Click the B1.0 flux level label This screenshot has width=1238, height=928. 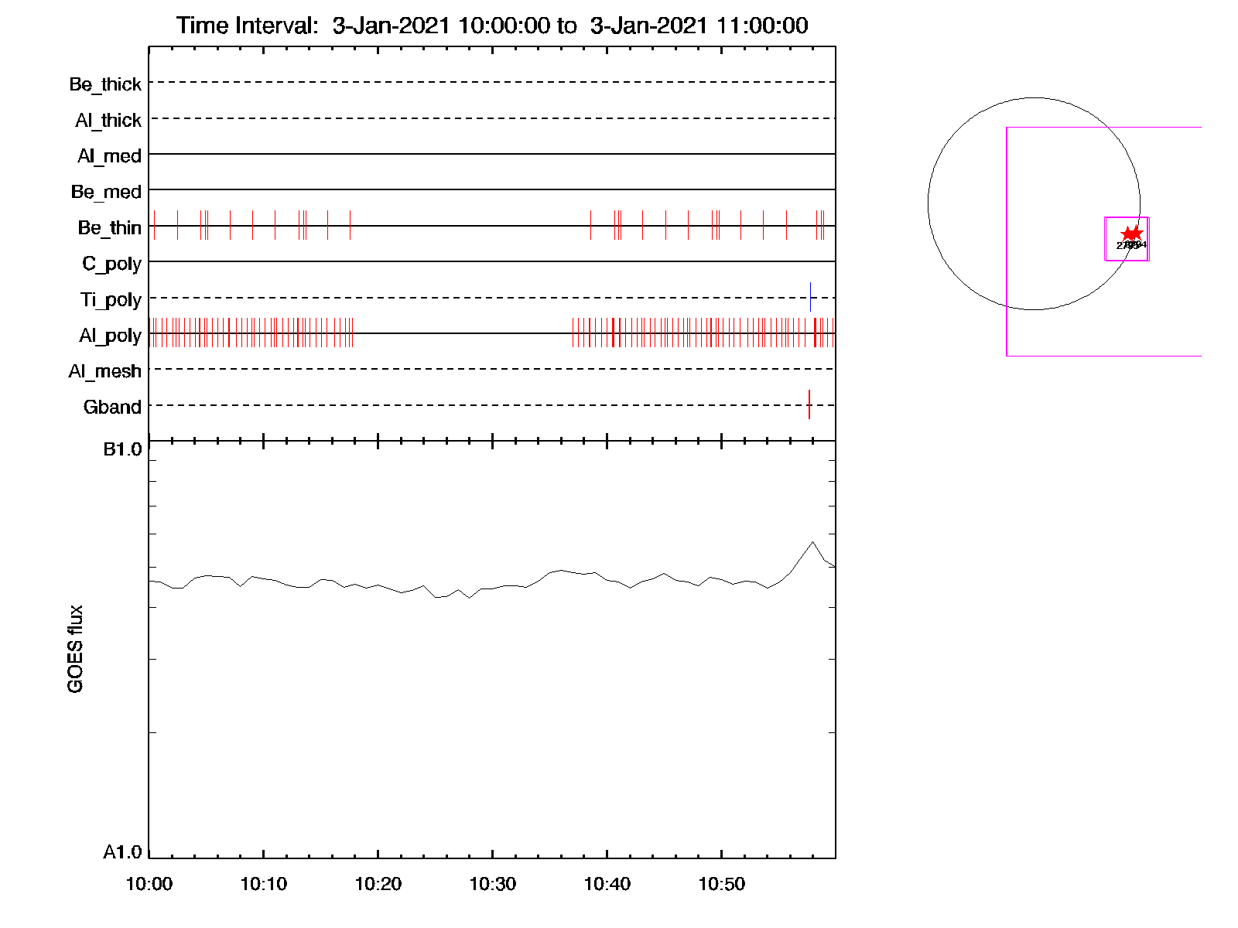[122, 449]
